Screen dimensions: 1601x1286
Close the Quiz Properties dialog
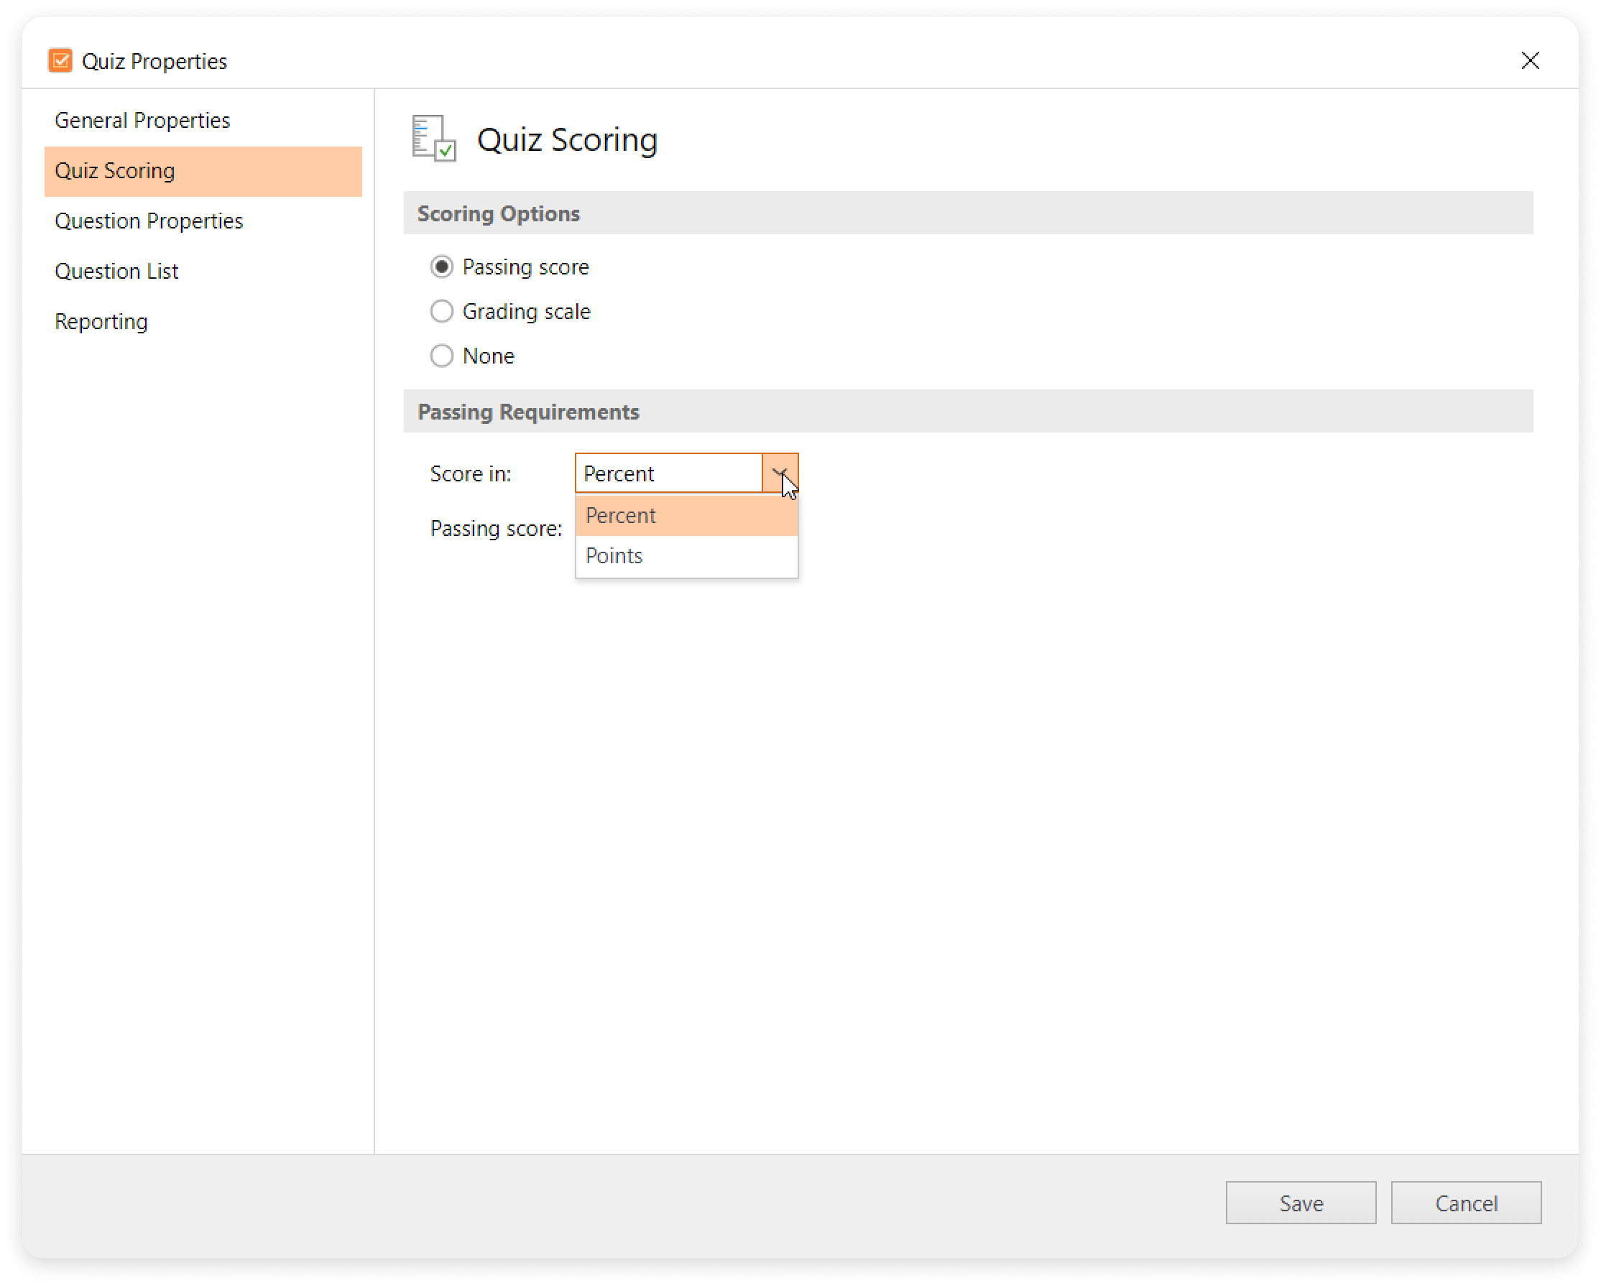pyautogui.click(x=1530, y=61)
